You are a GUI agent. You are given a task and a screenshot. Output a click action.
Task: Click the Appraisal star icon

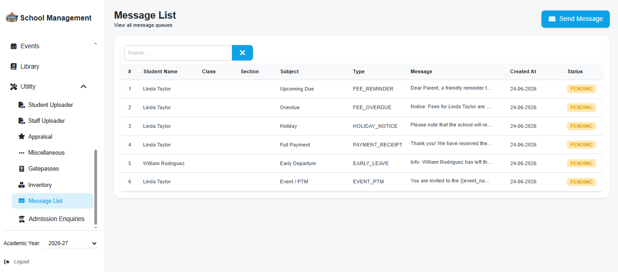pos(21,136)
